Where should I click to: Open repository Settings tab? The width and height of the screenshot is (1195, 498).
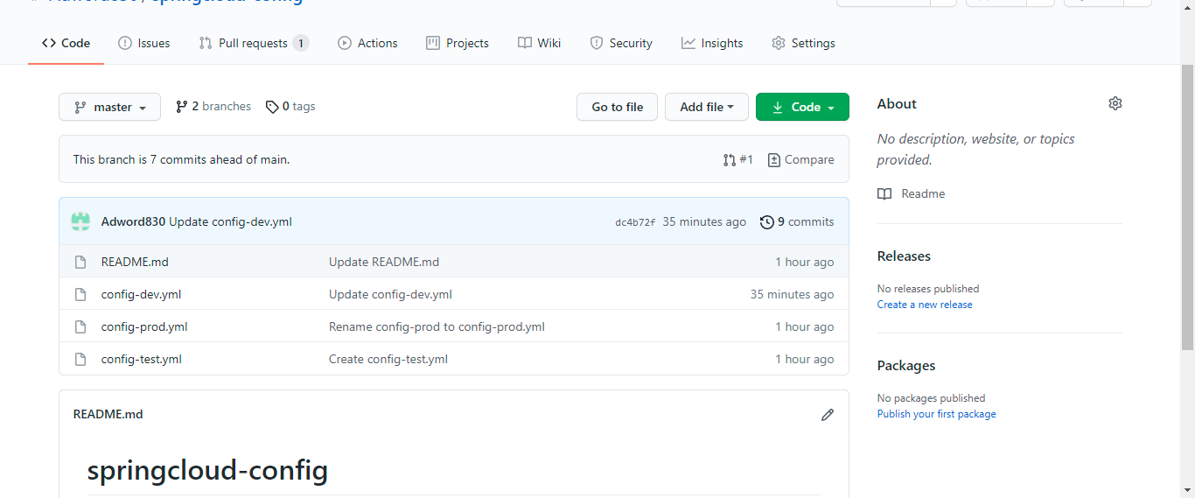point(803,43)
